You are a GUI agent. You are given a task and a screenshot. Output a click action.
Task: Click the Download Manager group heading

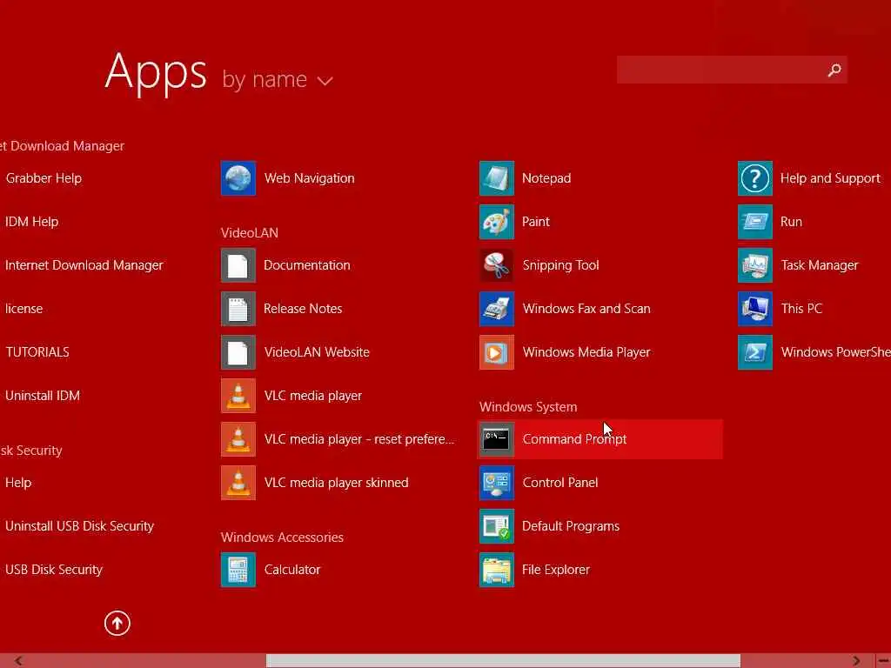pos(62,146)
